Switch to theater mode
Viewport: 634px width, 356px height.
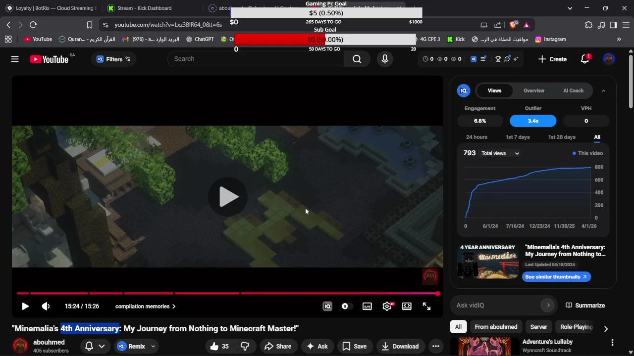tap(407, 306)
